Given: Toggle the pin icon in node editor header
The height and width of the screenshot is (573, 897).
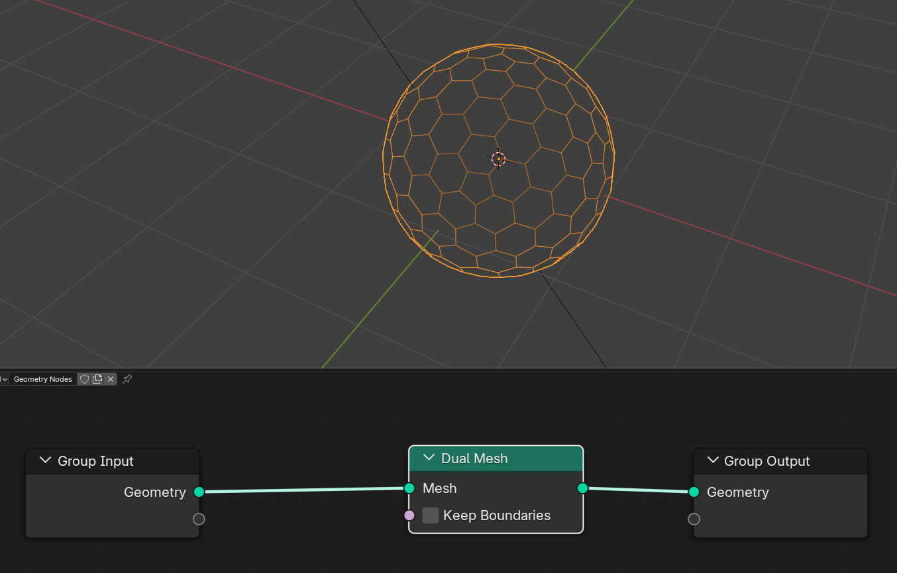Looking at the screenshot, I should coord(127,379).
